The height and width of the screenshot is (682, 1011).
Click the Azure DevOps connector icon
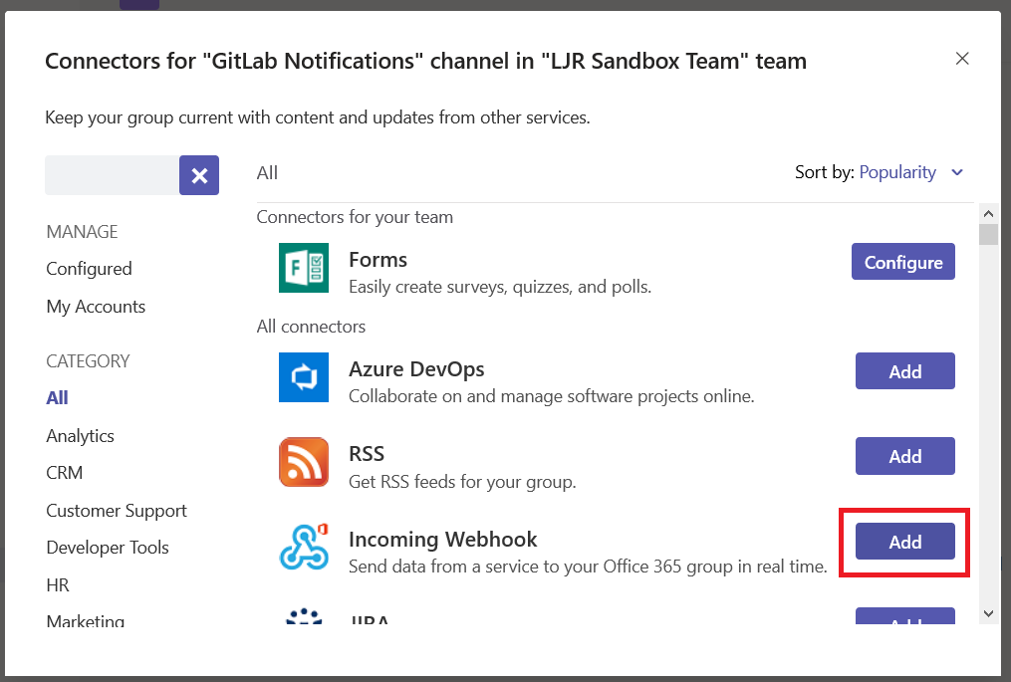tap(303, 377)
